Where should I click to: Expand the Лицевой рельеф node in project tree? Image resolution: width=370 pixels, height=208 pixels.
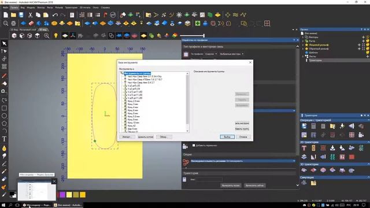click(x=303, y=45)
